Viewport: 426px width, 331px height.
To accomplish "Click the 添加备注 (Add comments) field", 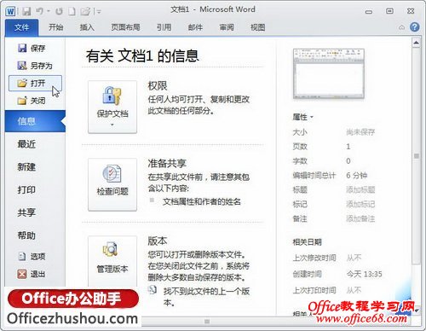I will [x=360, y=218].
